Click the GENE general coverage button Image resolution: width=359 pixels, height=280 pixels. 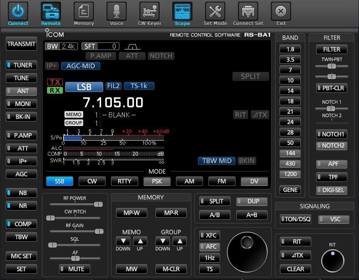point(290,190)
